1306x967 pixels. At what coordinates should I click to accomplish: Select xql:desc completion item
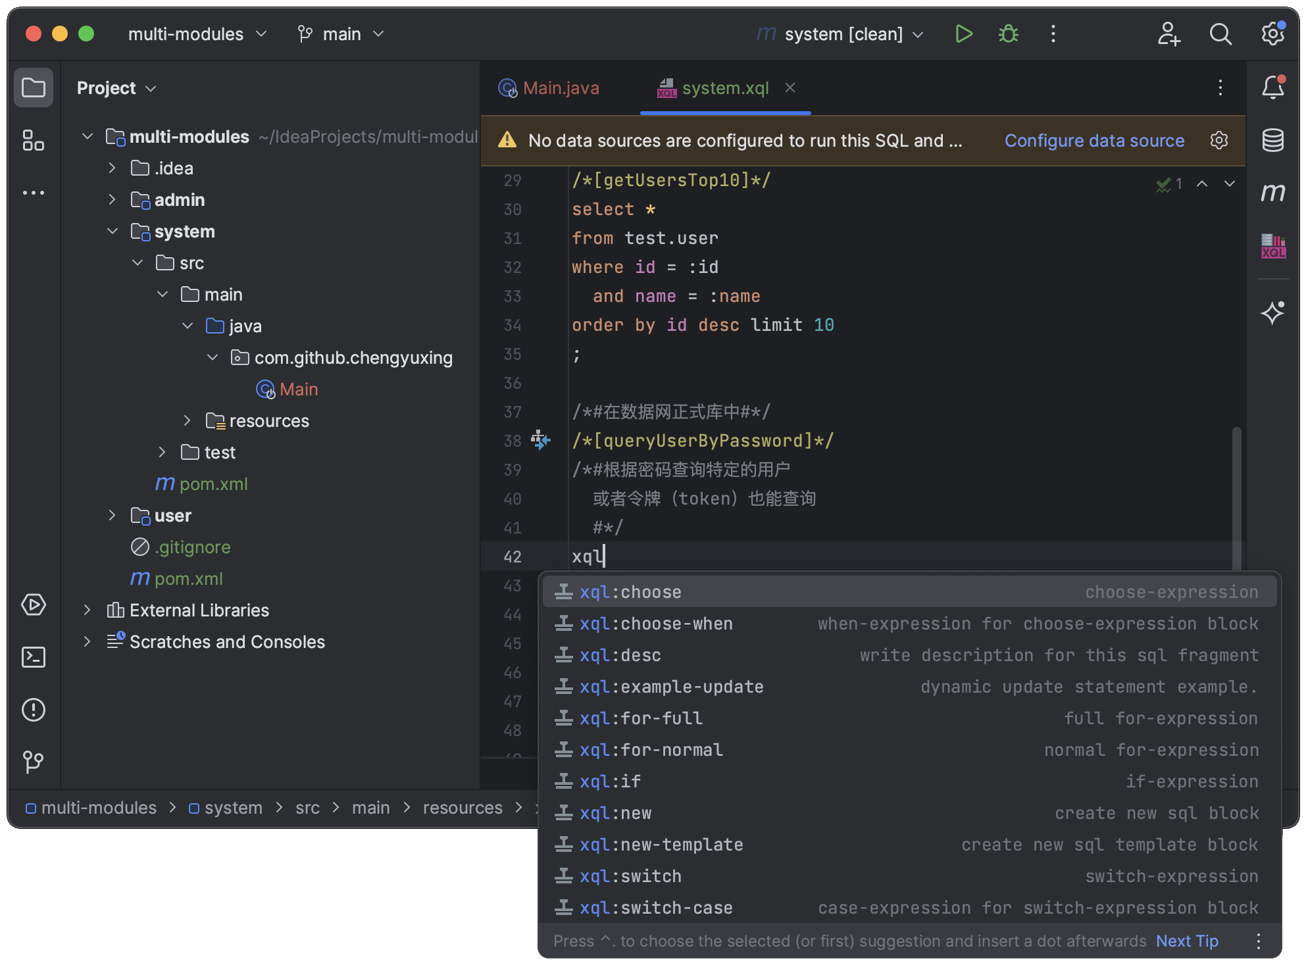pyautogui.click(x=909, y=655)
